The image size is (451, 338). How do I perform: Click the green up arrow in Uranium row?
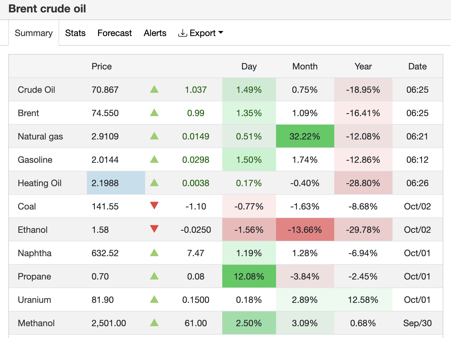[154, 299]
